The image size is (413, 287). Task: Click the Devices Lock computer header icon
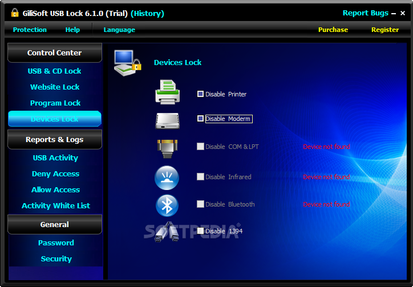(x=128, y=63)
